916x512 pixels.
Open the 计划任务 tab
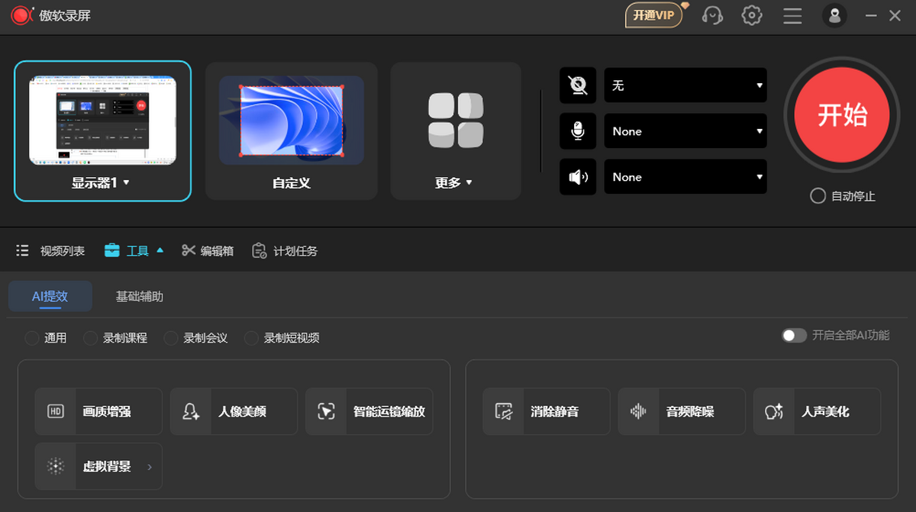click(285, 250)
